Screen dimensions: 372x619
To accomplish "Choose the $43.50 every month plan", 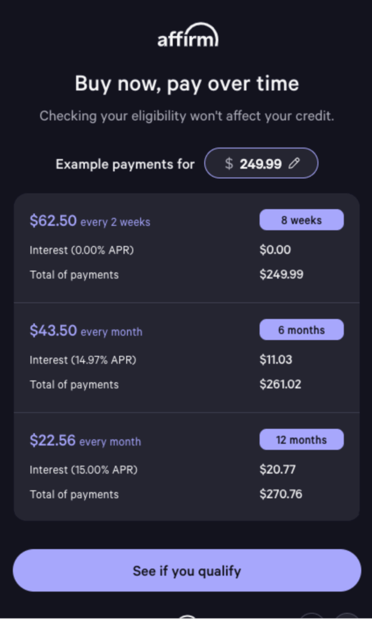I will coord(86,331).
